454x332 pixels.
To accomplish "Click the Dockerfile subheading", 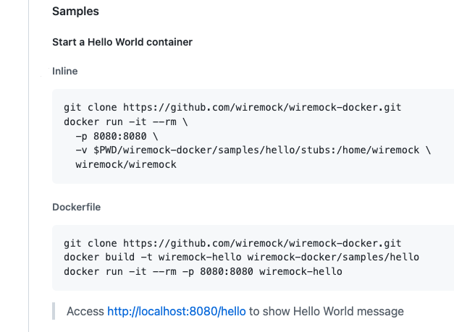I will click(77, 207).
